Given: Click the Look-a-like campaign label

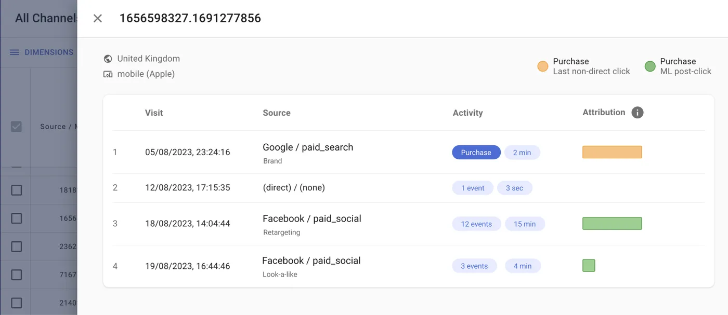Looking at the screenshot, I should point(280,275).
